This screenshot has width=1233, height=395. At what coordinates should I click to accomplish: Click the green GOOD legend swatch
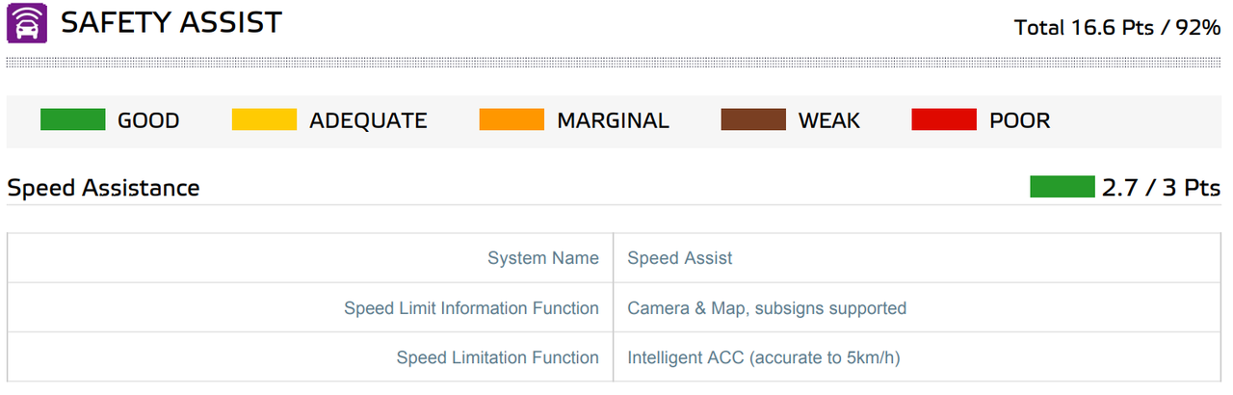coord(72,120)
